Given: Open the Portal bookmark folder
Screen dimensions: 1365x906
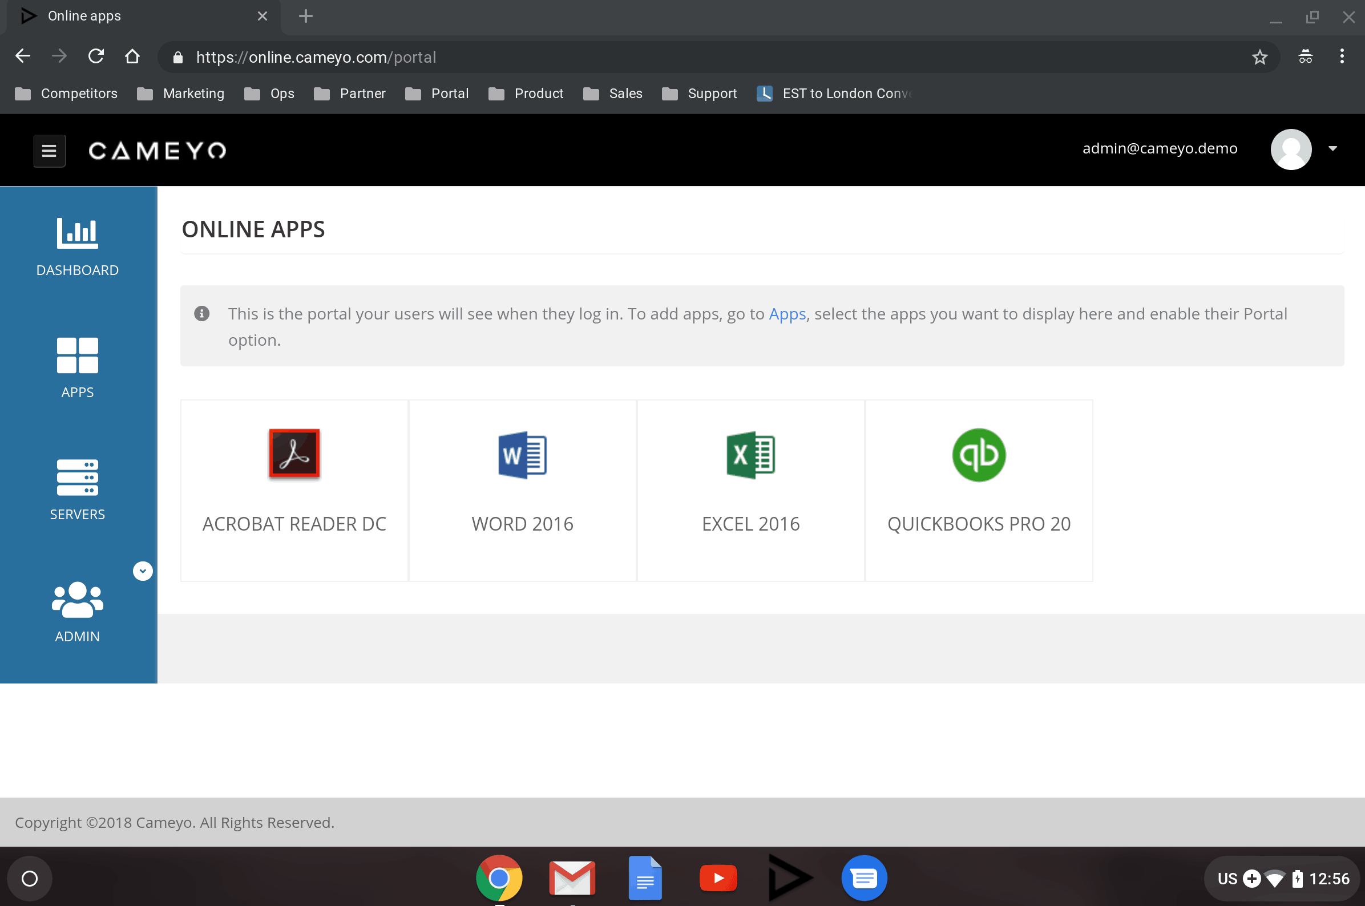Looking at the screenshot, I should coord(437,94).
